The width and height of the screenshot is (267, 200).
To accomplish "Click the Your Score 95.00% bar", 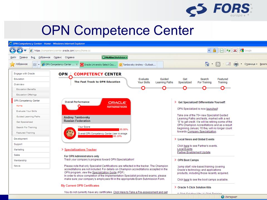I will pos(98,129).
